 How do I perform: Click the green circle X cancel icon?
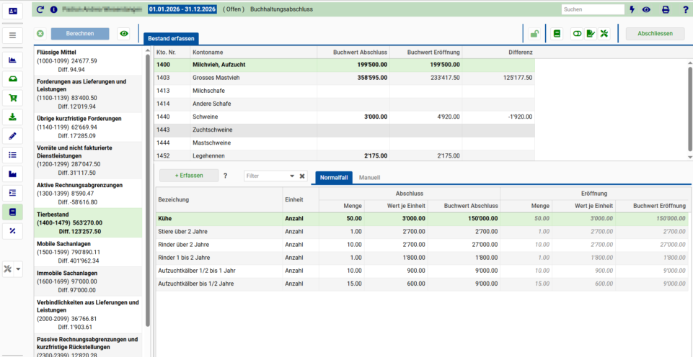(40, 34)
